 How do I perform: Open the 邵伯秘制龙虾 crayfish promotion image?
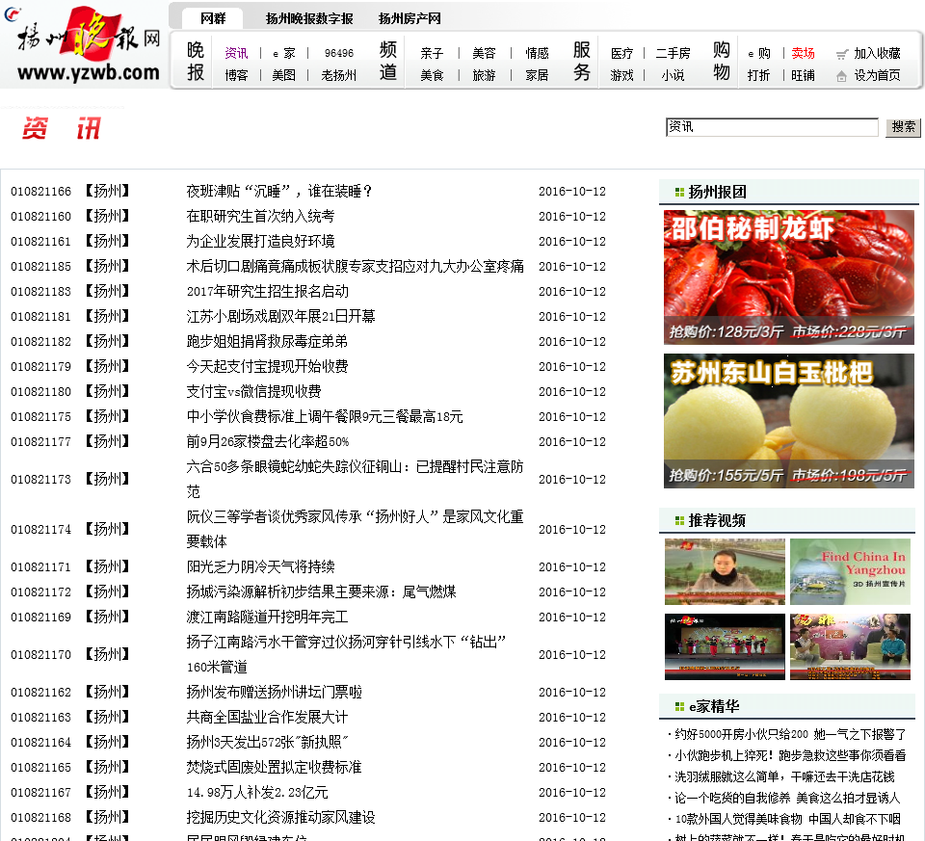coord(788,277)
